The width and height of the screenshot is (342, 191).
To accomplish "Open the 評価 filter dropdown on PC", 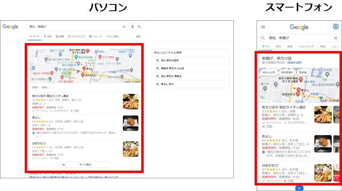I will [36, 87].
